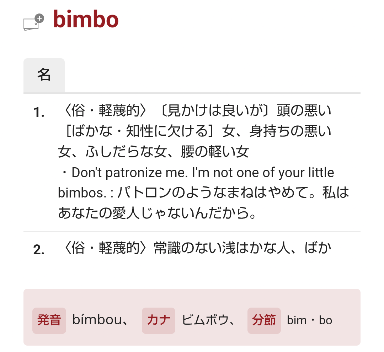The height and width of the screenshot is (352, 384).
Task: Click the red headword "bimbo"
Action: tap(86, 20)
